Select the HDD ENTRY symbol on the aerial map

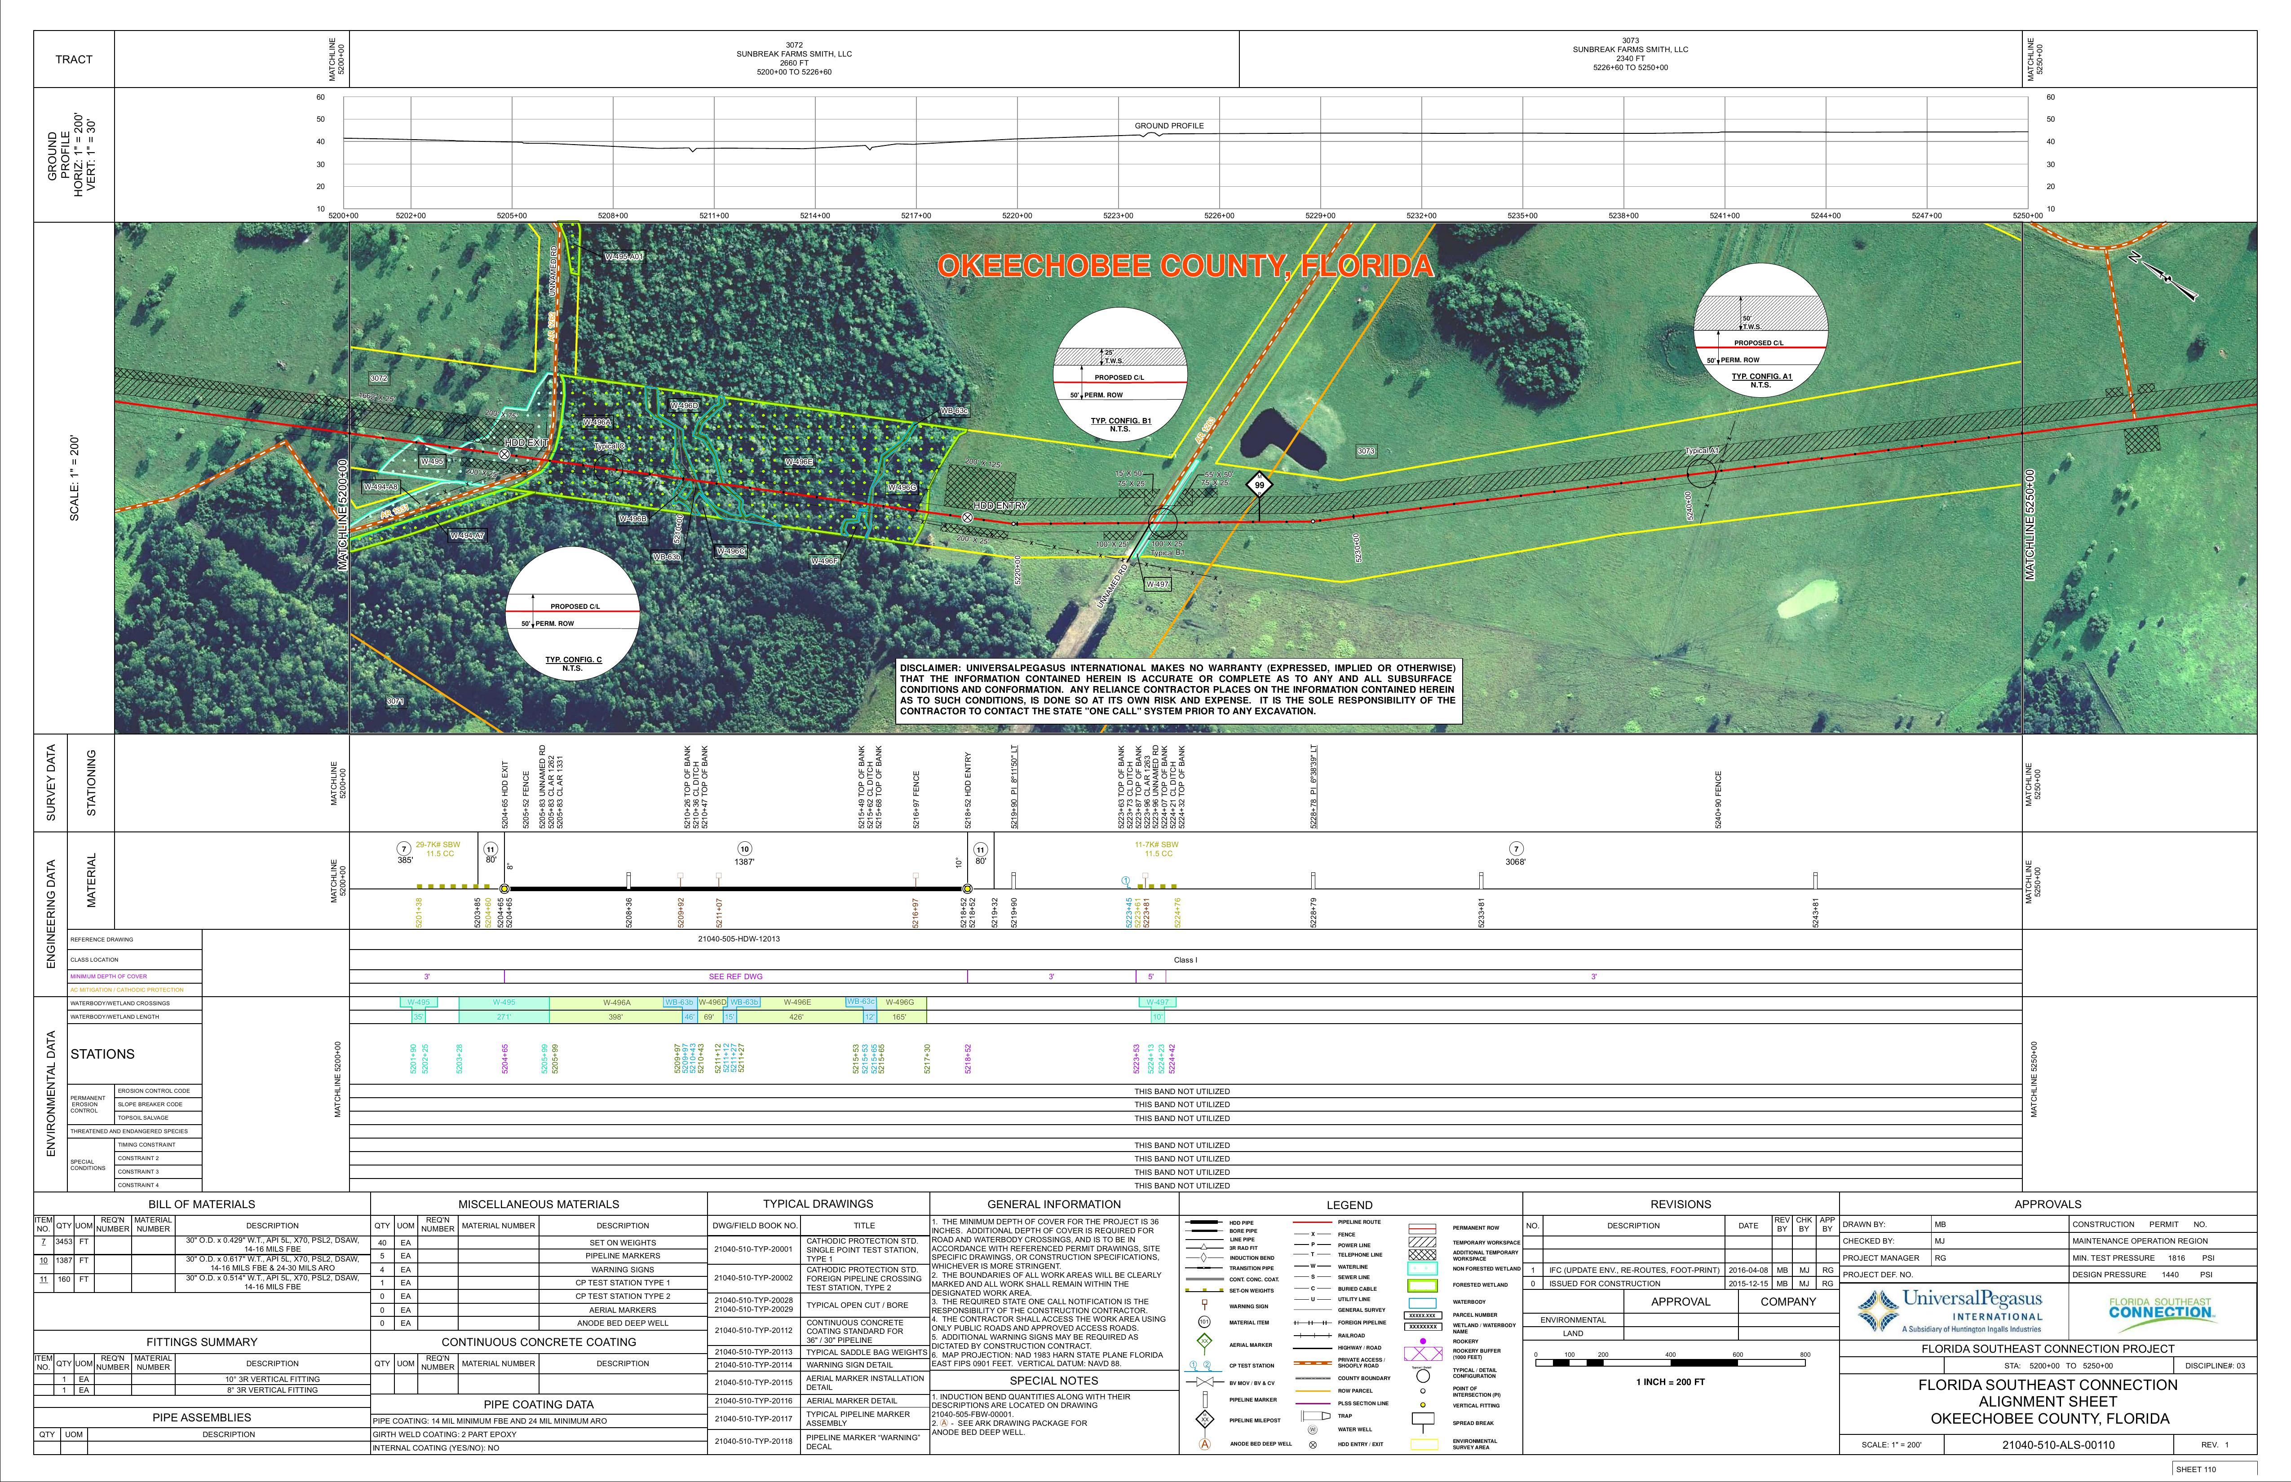pos(968,519)
